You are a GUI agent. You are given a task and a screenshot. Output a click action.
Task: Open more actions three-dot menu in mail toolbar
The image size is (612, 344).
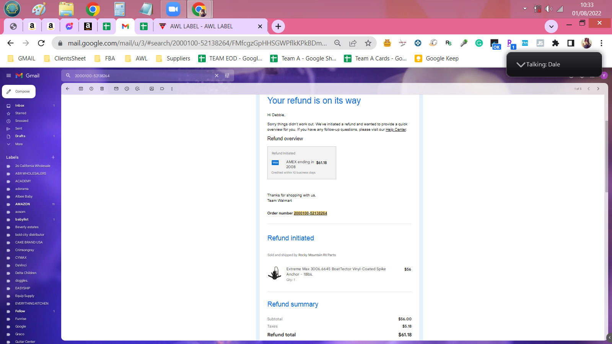click(x=172, y=89)
